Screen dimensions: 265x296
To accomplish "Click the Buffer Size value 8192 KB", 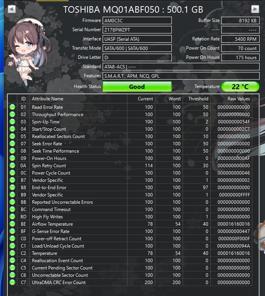I will click(240, 21).
